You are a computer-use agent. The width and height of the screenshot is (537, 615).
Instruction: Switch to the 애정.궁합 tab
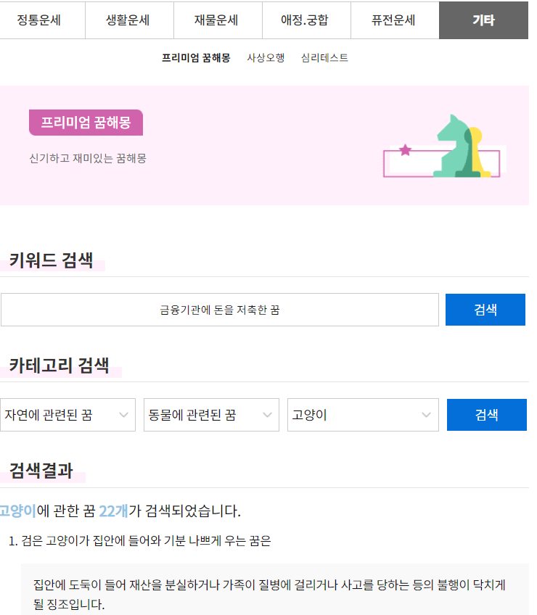[x=306, y=21]
